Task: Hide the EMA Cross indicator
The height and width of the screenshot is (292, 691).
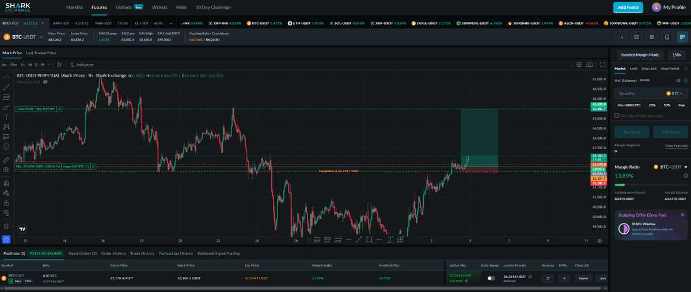Action: pyautogui.click(x=45, y=82)
